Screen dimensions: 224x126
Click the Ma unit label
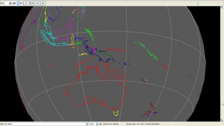[x=21, y=3]
